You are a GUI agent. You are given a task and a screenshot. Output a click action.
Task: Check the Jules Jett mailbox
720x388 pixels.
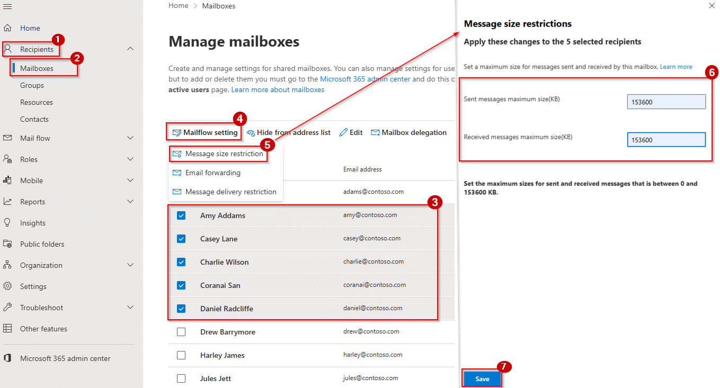(182, 378)
